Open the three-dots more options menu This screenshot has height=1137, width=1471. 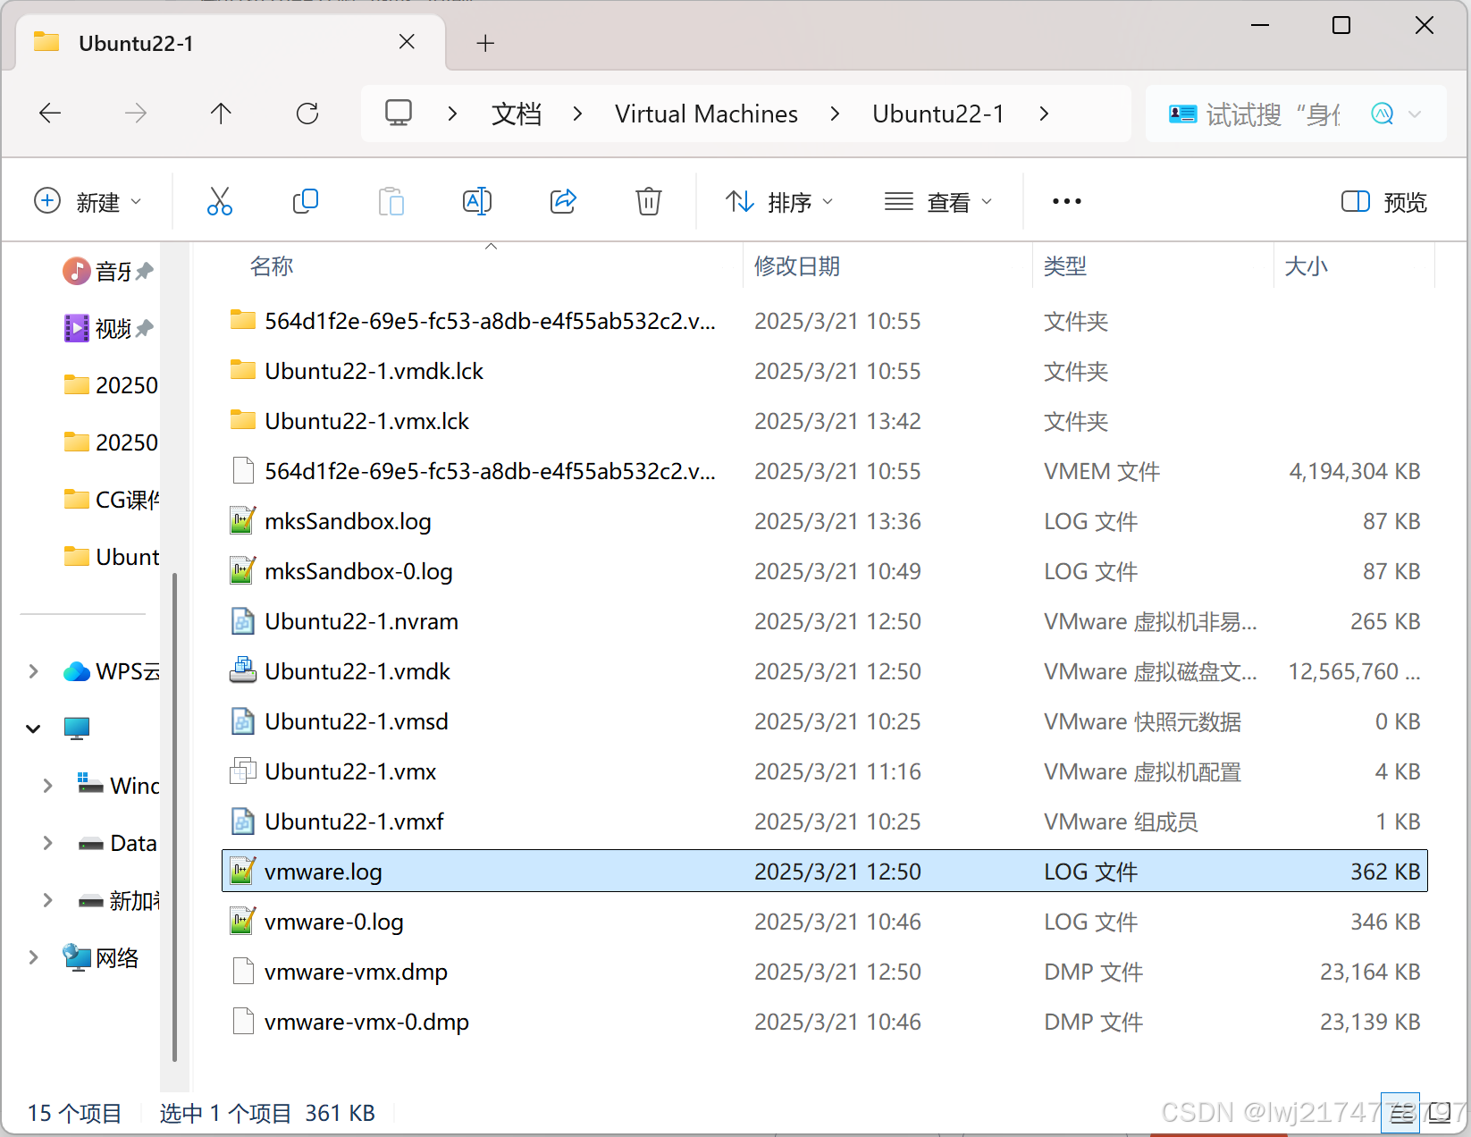pos(1067,202)
